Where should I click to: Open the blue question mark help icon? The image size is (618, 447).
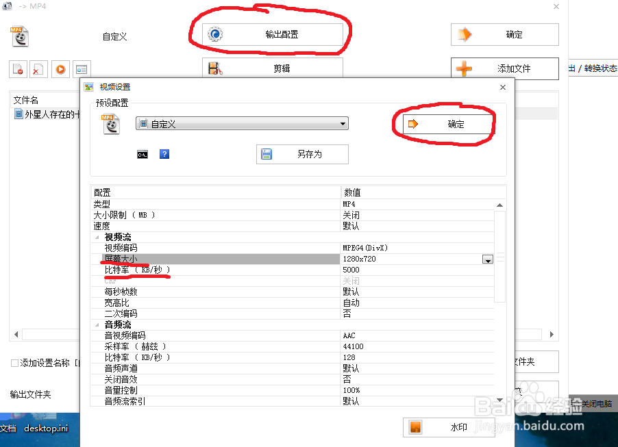(x=164, y=154)
